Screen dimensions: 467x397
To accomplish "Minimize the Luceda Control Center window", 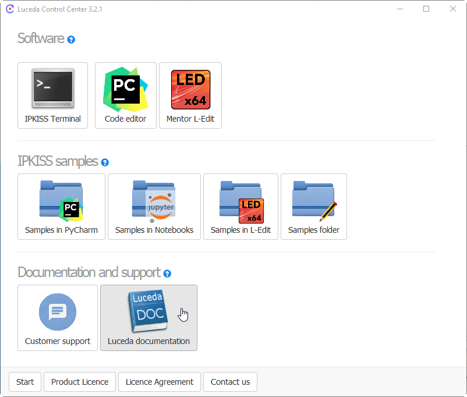I will [x=400, y=9].
